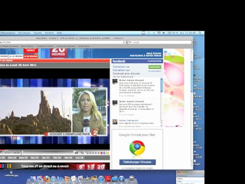The height and width of the screenshot is (184, 245).
Task: Select the jpg file on the desktop
Action: pos(11,174)
